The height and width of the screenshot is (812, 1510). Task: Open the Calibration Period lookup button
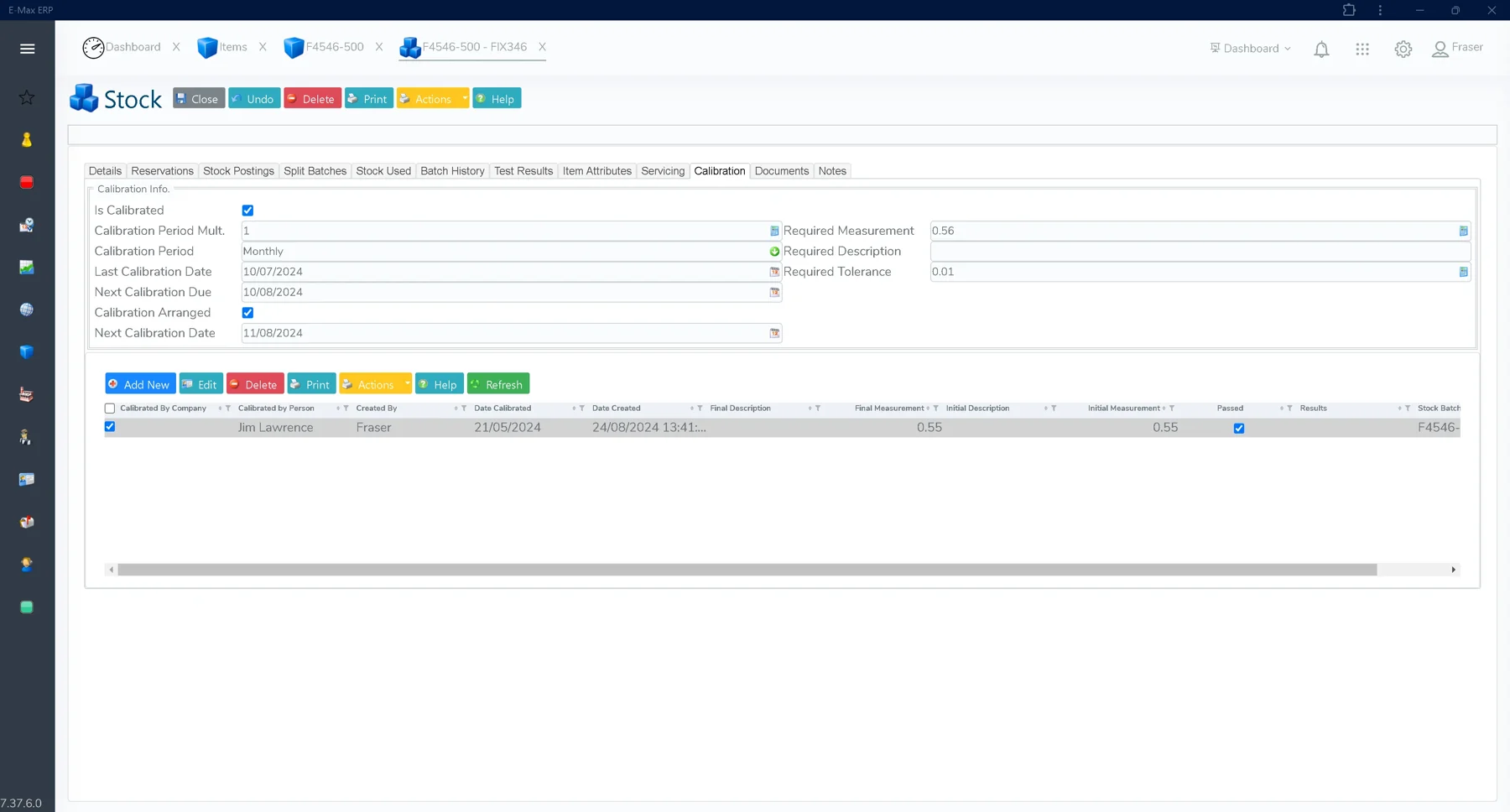(x=774, y=252)
